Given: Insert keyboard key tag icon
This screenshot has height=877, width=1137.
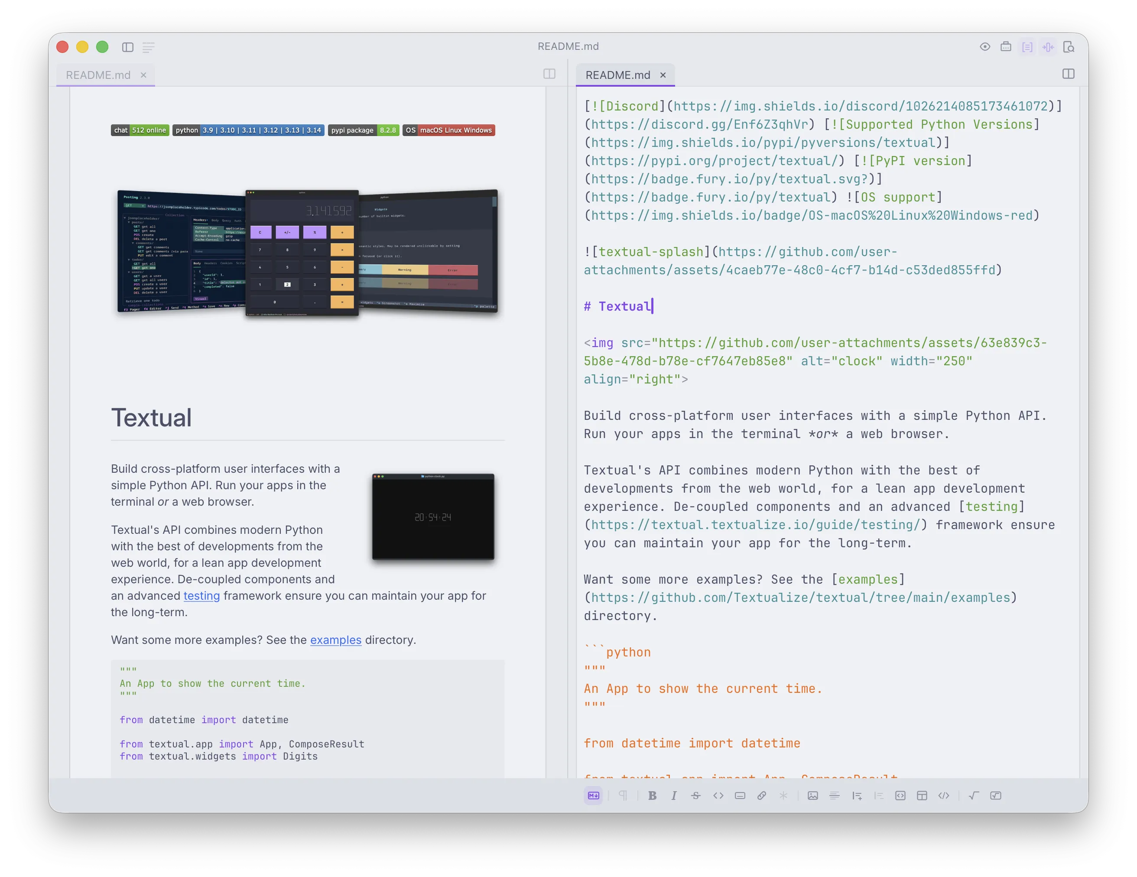Looking at the screenshot, I should (x=740, y=795).
